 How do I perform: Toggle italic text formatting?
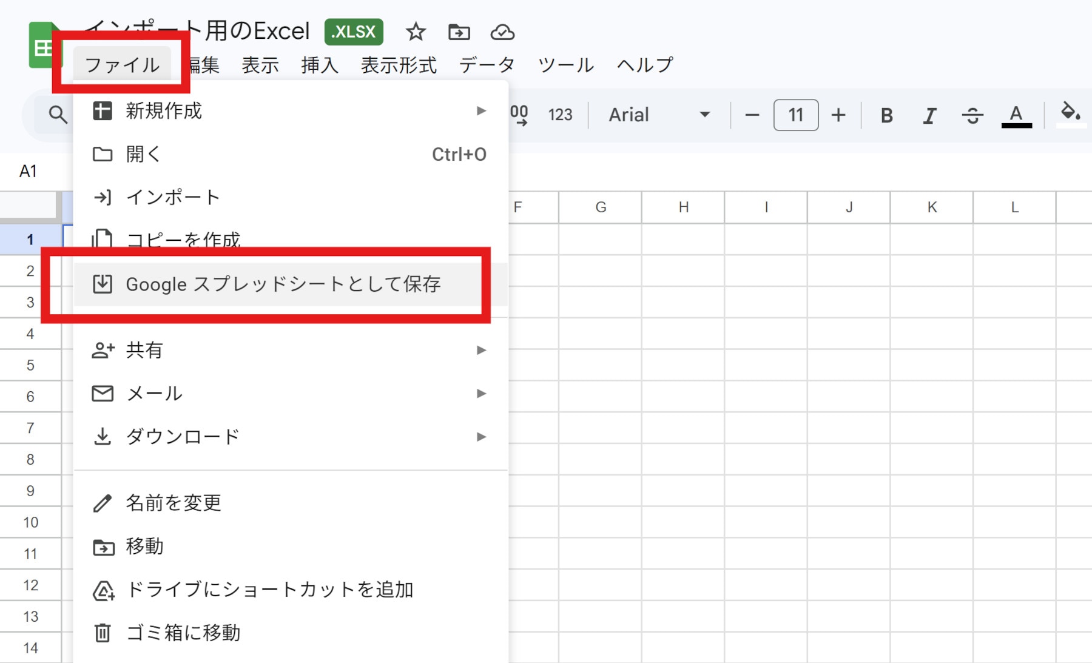click(x=929, y=115)
